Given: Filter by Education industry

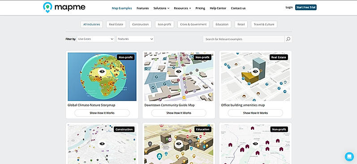Looking at the screenshot, I should 222,25.
